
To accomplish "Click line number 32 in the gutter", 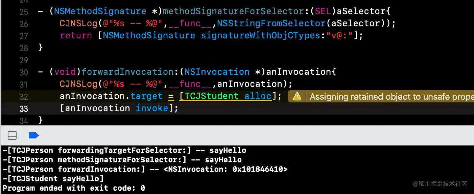I will 24,97.
